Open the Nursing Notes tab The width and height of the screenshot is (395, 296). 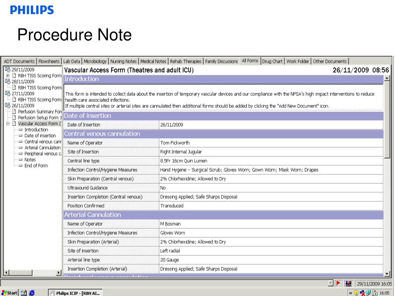[123, 61]
